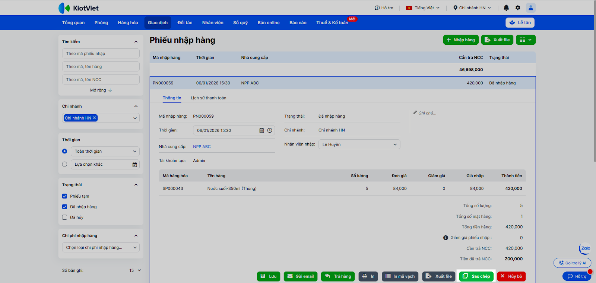Open the Thuế & Kế toán menu
596x283 pixels.
coord(332,23)
